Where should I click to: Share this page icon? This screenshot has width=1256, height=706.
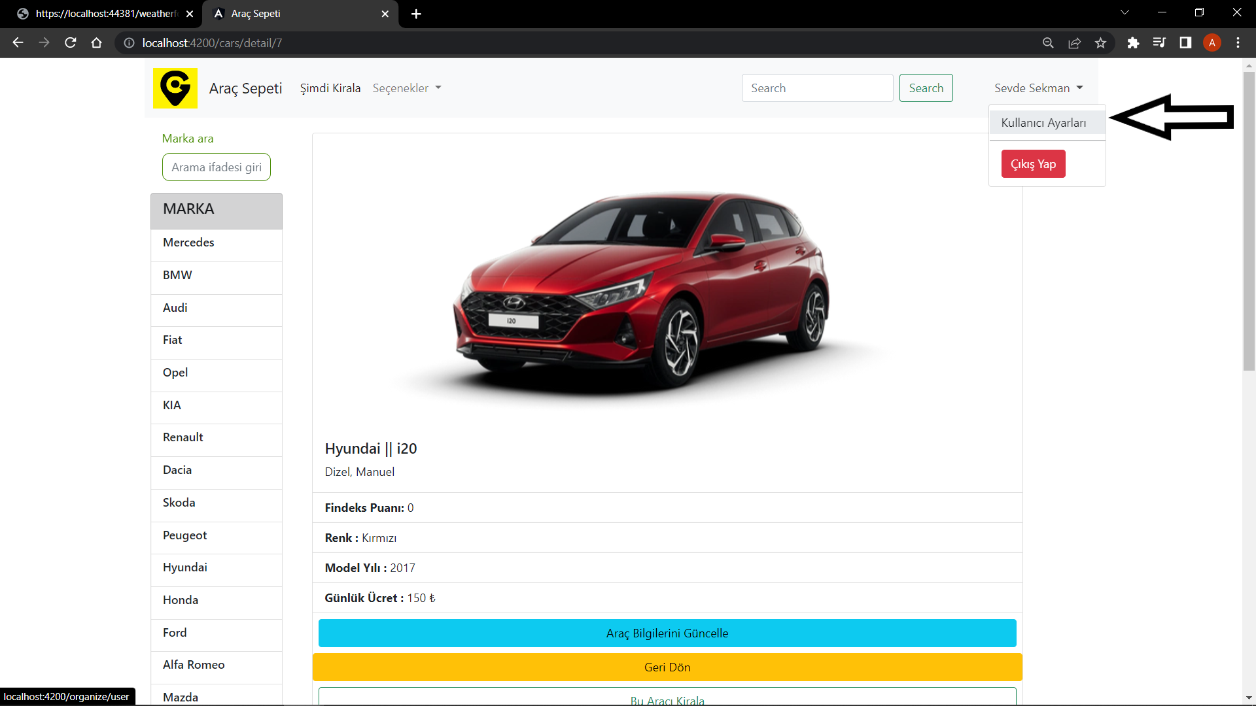1074,42
